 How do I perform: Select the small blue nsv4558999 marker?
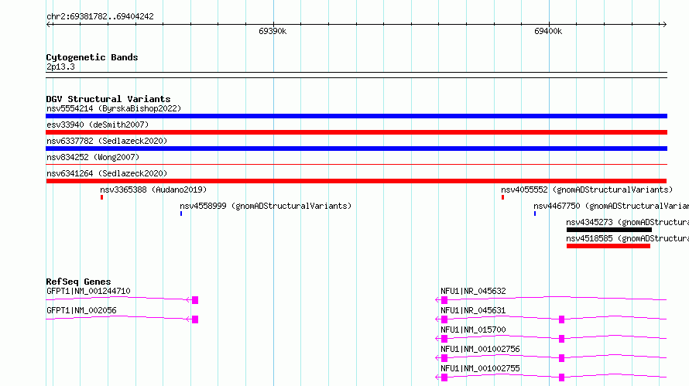click(181, 213)
